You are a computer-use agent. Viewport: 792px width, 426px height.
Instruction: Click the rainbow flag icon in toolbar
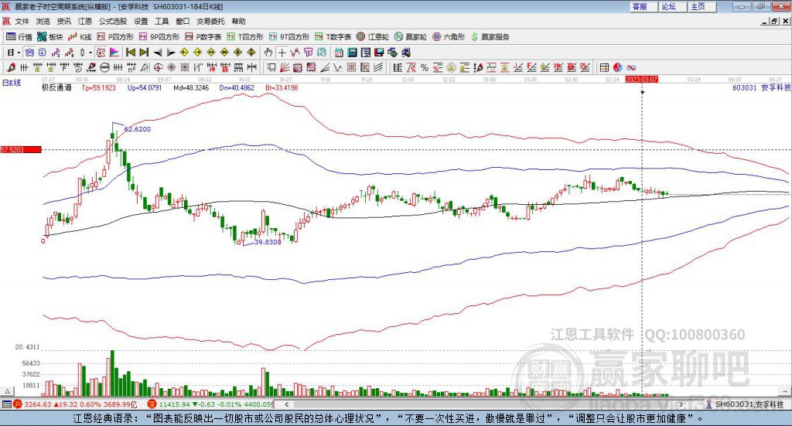[x=114, y=53]
